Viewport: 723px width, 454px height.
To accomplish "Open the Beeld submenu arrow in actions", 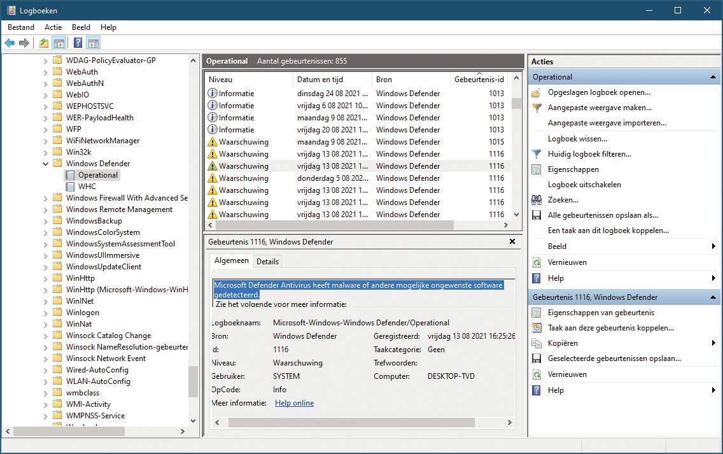I will tap(713, 246).
